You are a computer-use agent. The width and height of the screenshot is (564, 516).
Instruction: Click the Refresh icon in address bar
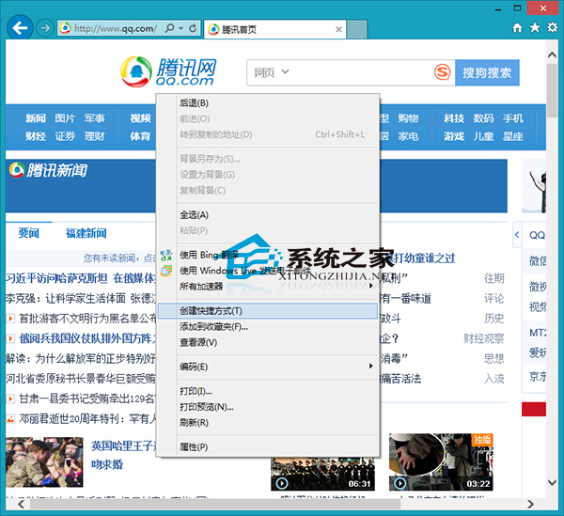[193, 28]
